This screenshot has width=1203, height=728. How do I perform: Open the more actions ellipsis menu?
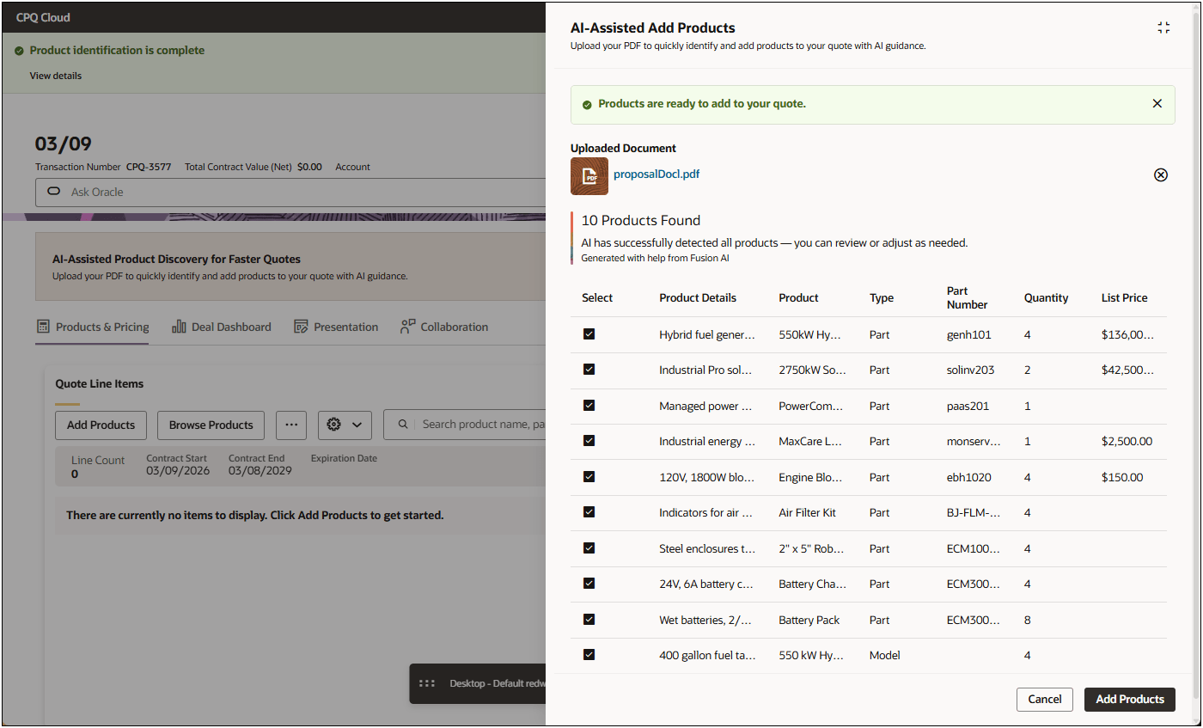click(x=291, y=425)
